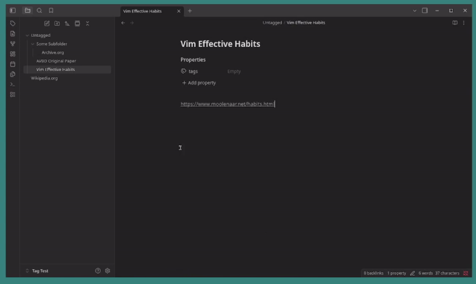Viewport: 476px width, 284px height.
Task: Click the tags icon in the ribbon
Action: [x=12, y=23]
